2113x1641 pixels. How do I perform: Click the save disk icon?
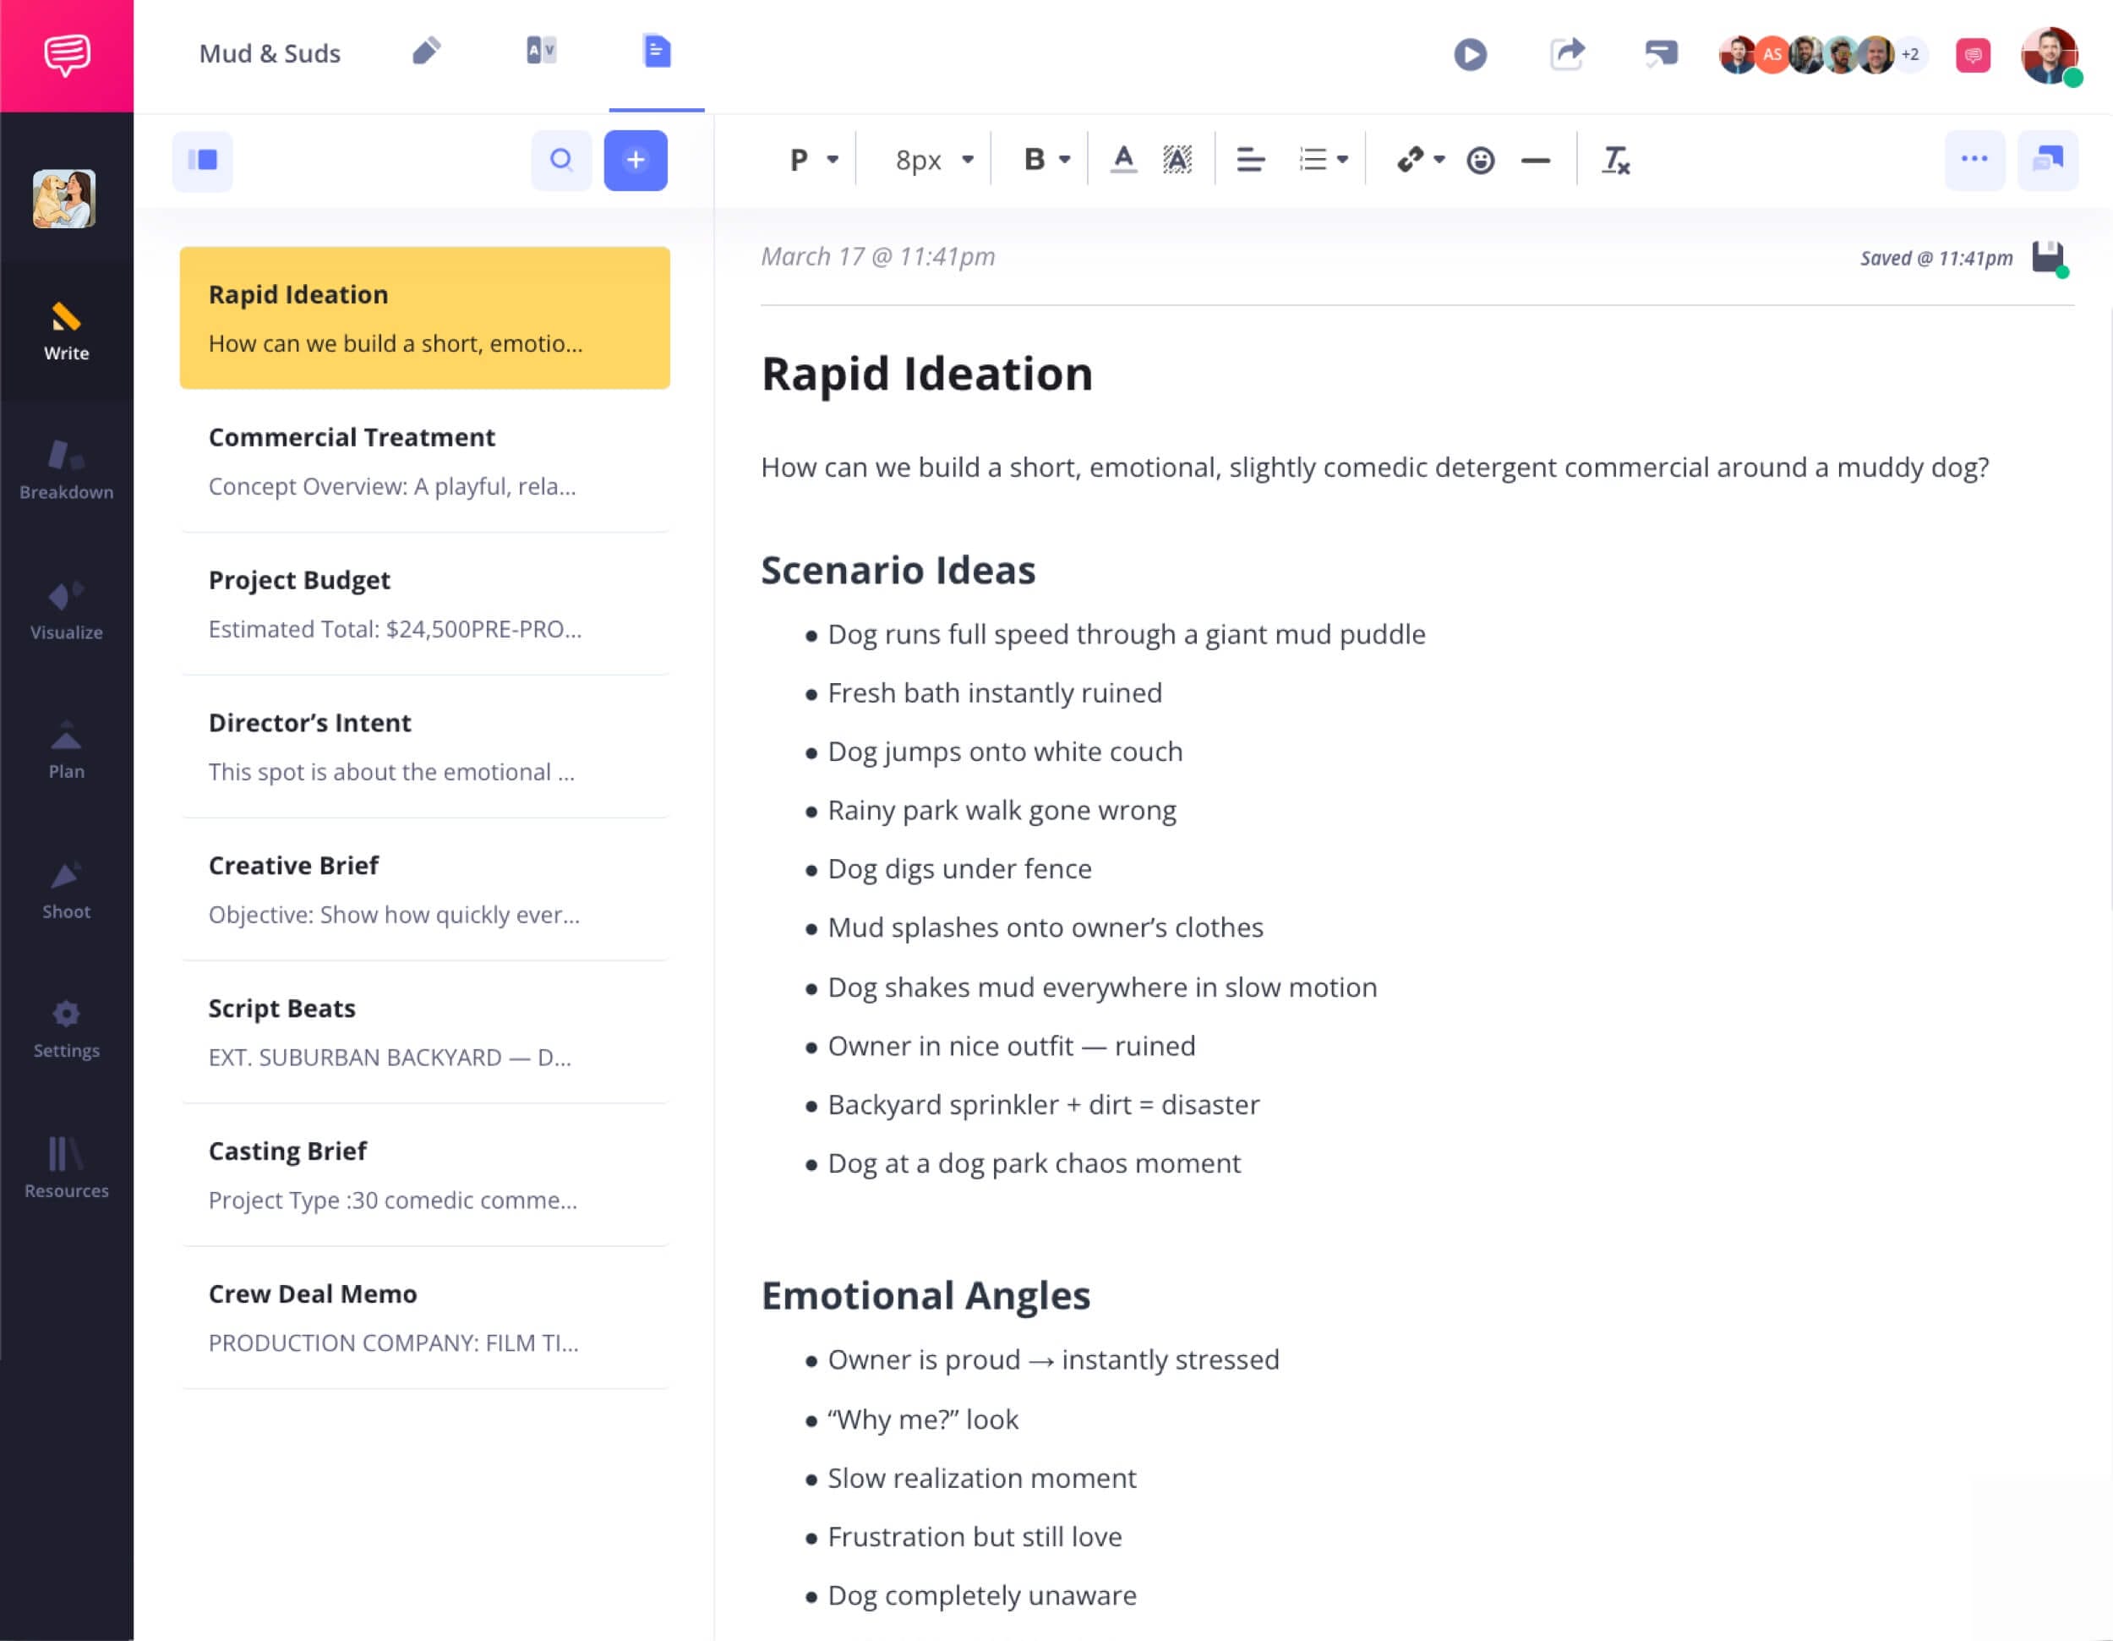click(x=2047, y=257)
